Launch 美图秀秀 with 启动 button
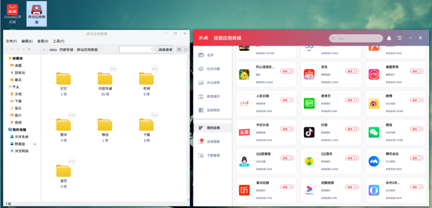The image size is (432, 208). click(414, 71)
